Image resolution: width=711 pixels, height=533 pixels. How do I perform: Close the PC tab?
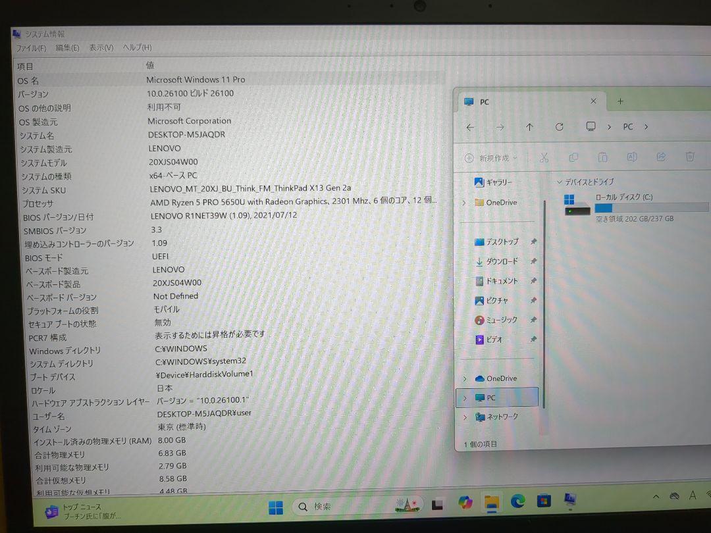click(593, 101)
